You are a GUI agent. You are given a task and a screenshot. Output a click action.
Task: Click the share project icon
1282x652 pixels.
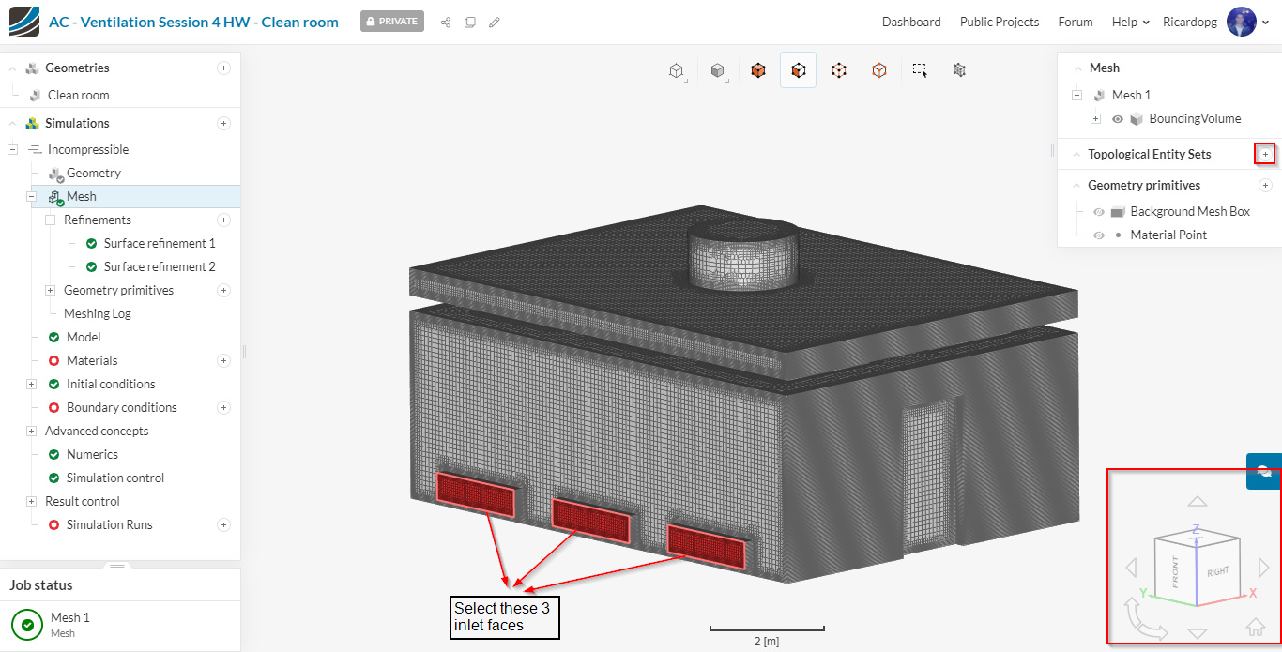point(446,22)
